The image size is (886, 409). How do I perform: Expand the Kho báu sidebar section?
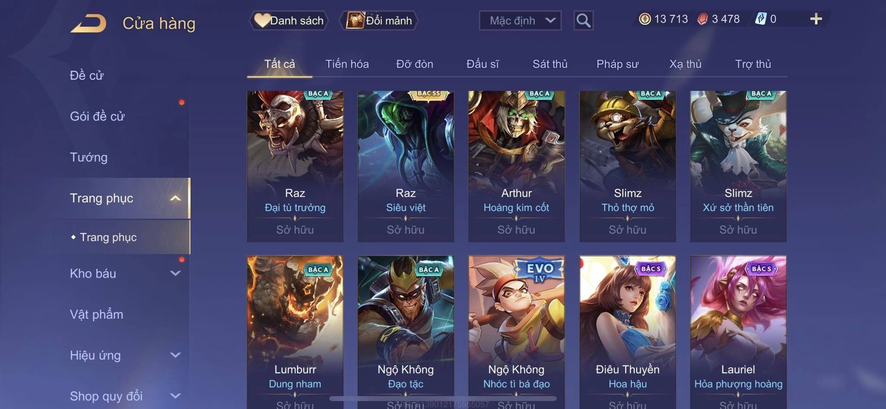click(175, 273)
